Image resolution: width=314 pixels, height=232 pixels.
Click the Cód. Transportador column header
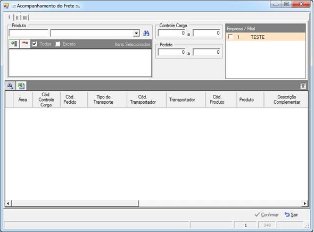(x=146, y=100)
